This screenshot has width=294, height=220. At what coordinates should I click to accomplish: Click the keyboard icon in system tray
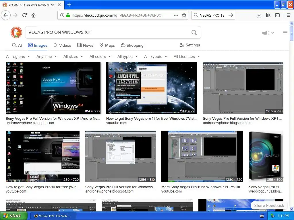262,216
